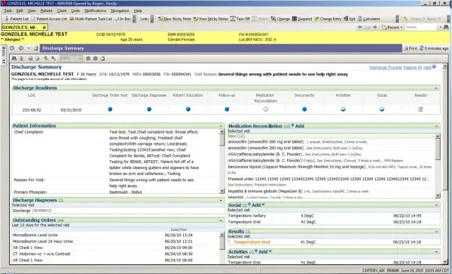452x274 pixels.
Task: Click the Expand All link
Action: point(413,67)
